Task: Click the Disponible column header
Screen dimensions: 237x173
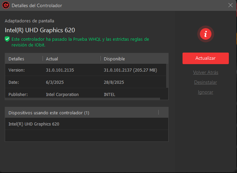Action: coord(114,59)
